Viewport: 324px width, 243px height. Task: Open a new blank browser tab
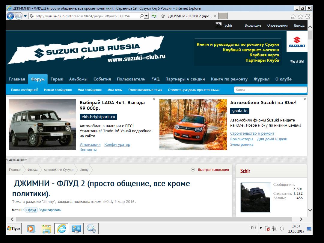(x=223, y=16)
